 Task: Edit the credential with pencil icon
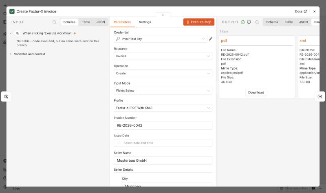tap(211, 39)
